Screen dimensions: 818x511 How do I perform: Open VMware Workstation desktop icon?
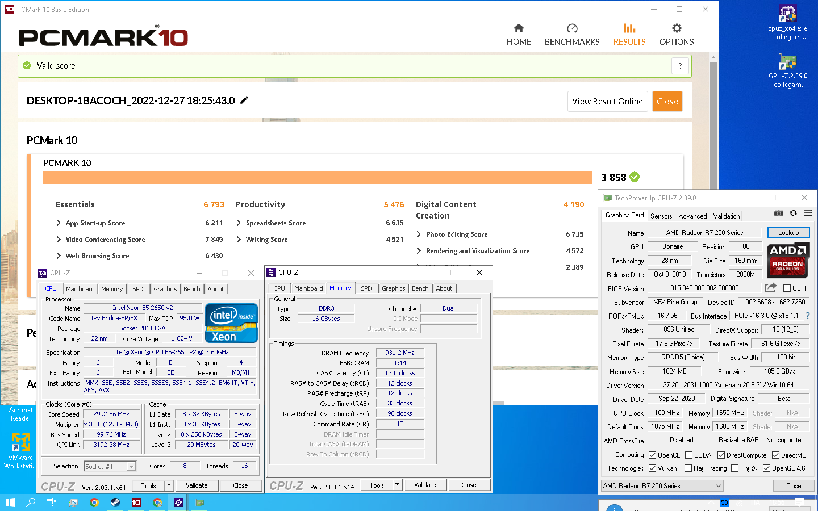coord(21,451)
